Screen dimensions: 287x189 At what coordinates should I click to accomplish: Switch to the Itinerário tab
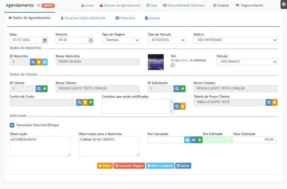click(125, 18)
